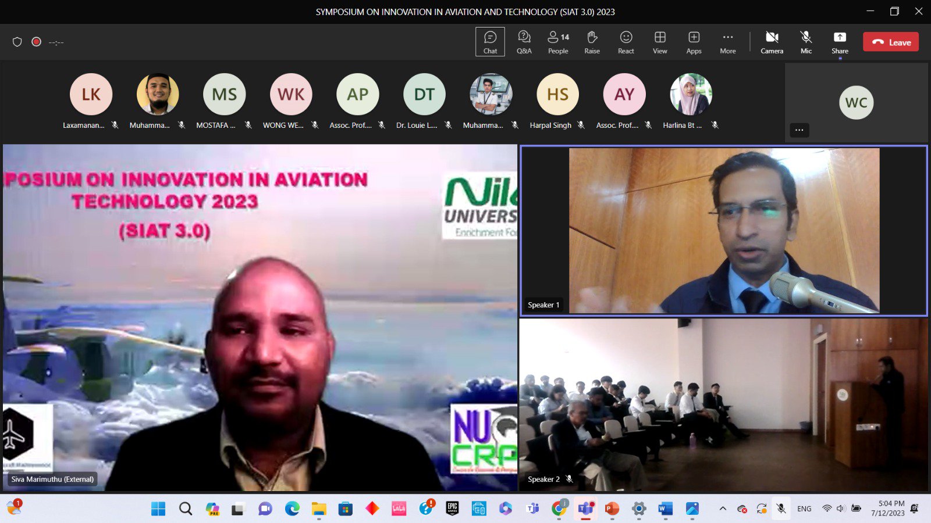Open the Q&A panel

point(524,42)
